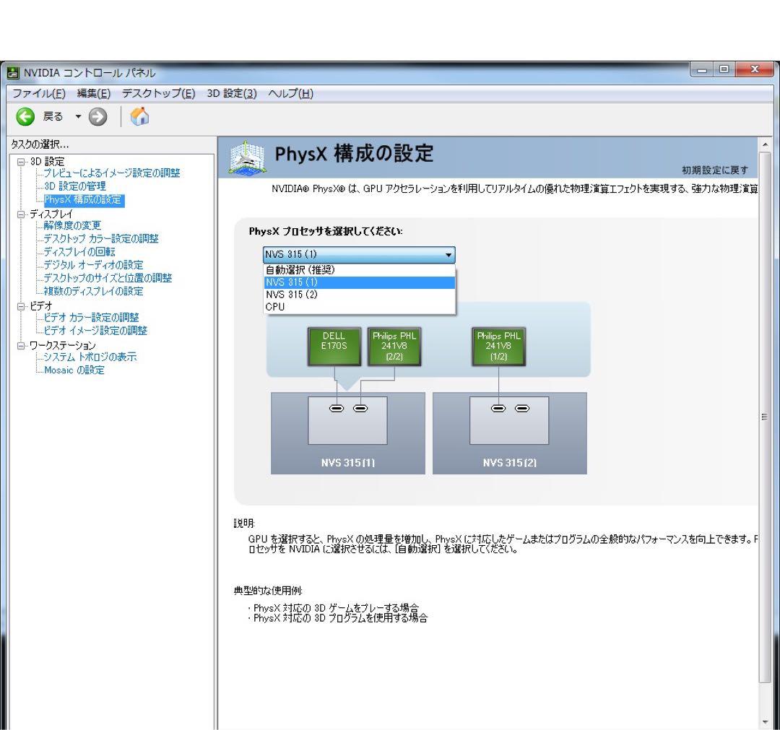Click the NVS 315 (1) GPU block
The width and height of the screenshot is (780, 730).
click(x=347, y=433)
